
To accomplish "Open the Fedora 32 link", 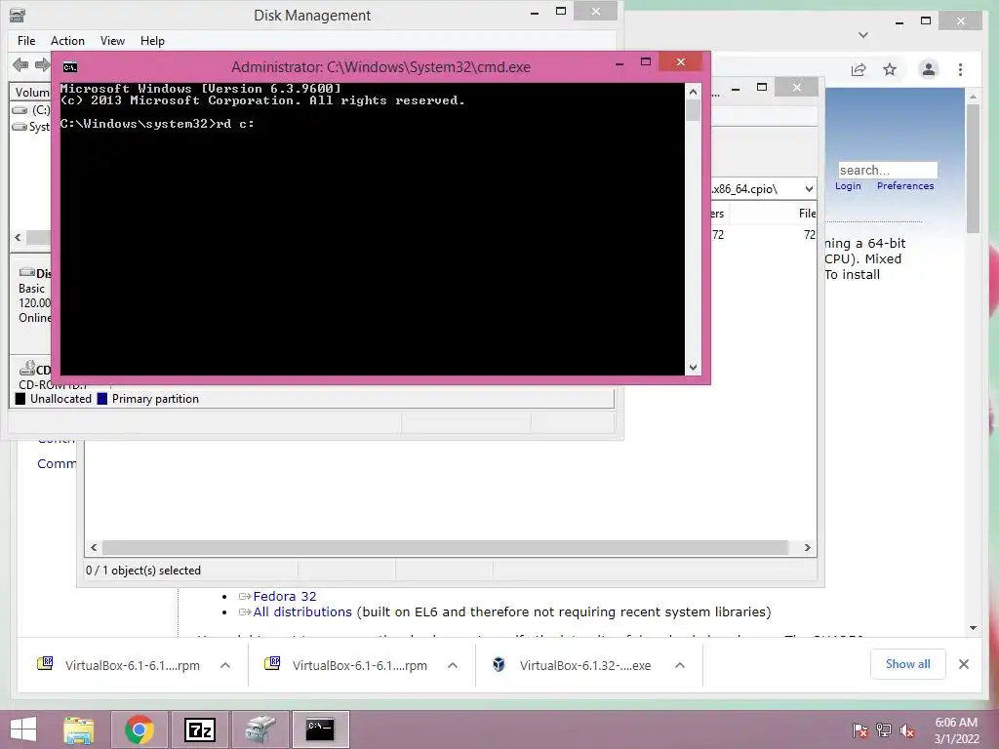I will [285, 596].
